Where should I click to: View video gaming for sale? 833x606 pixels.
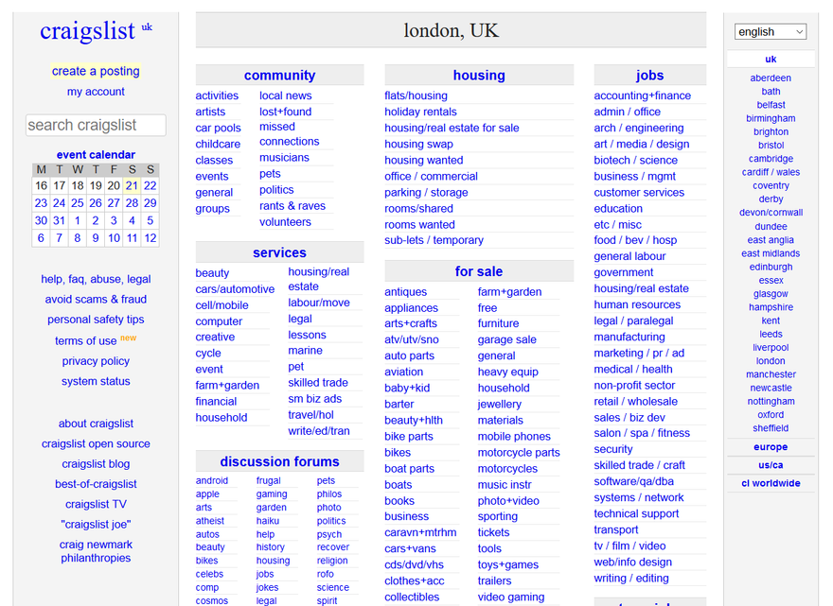pos(510,597)
